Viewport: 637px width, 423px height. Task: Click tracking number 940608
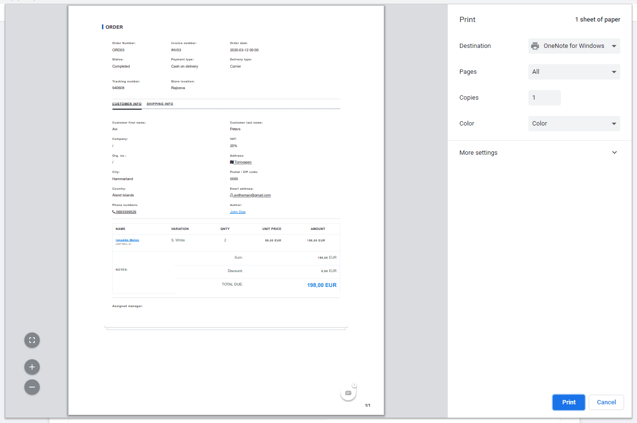click(x=118, y=88)
